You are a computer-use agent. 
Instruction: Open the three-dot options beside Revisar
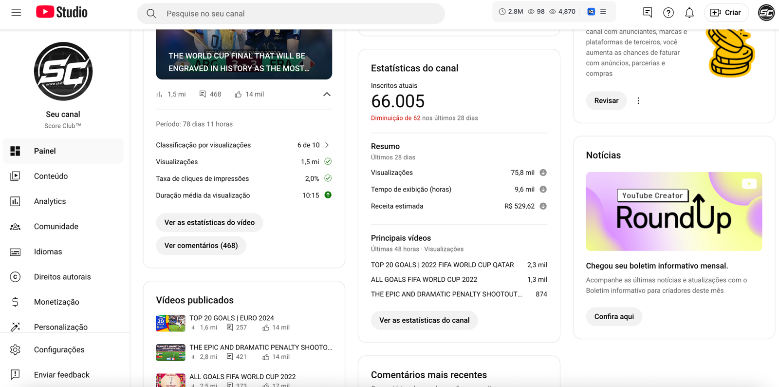click(638, 101)
